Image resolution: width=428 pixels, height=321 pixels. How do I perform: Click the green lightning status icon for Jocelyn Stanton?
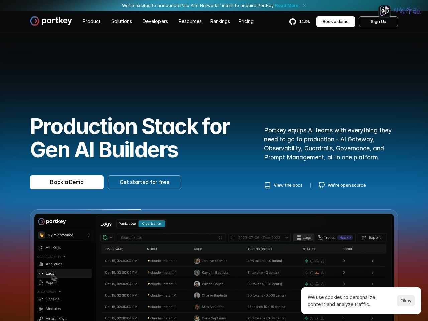click(x=306, y=261)
